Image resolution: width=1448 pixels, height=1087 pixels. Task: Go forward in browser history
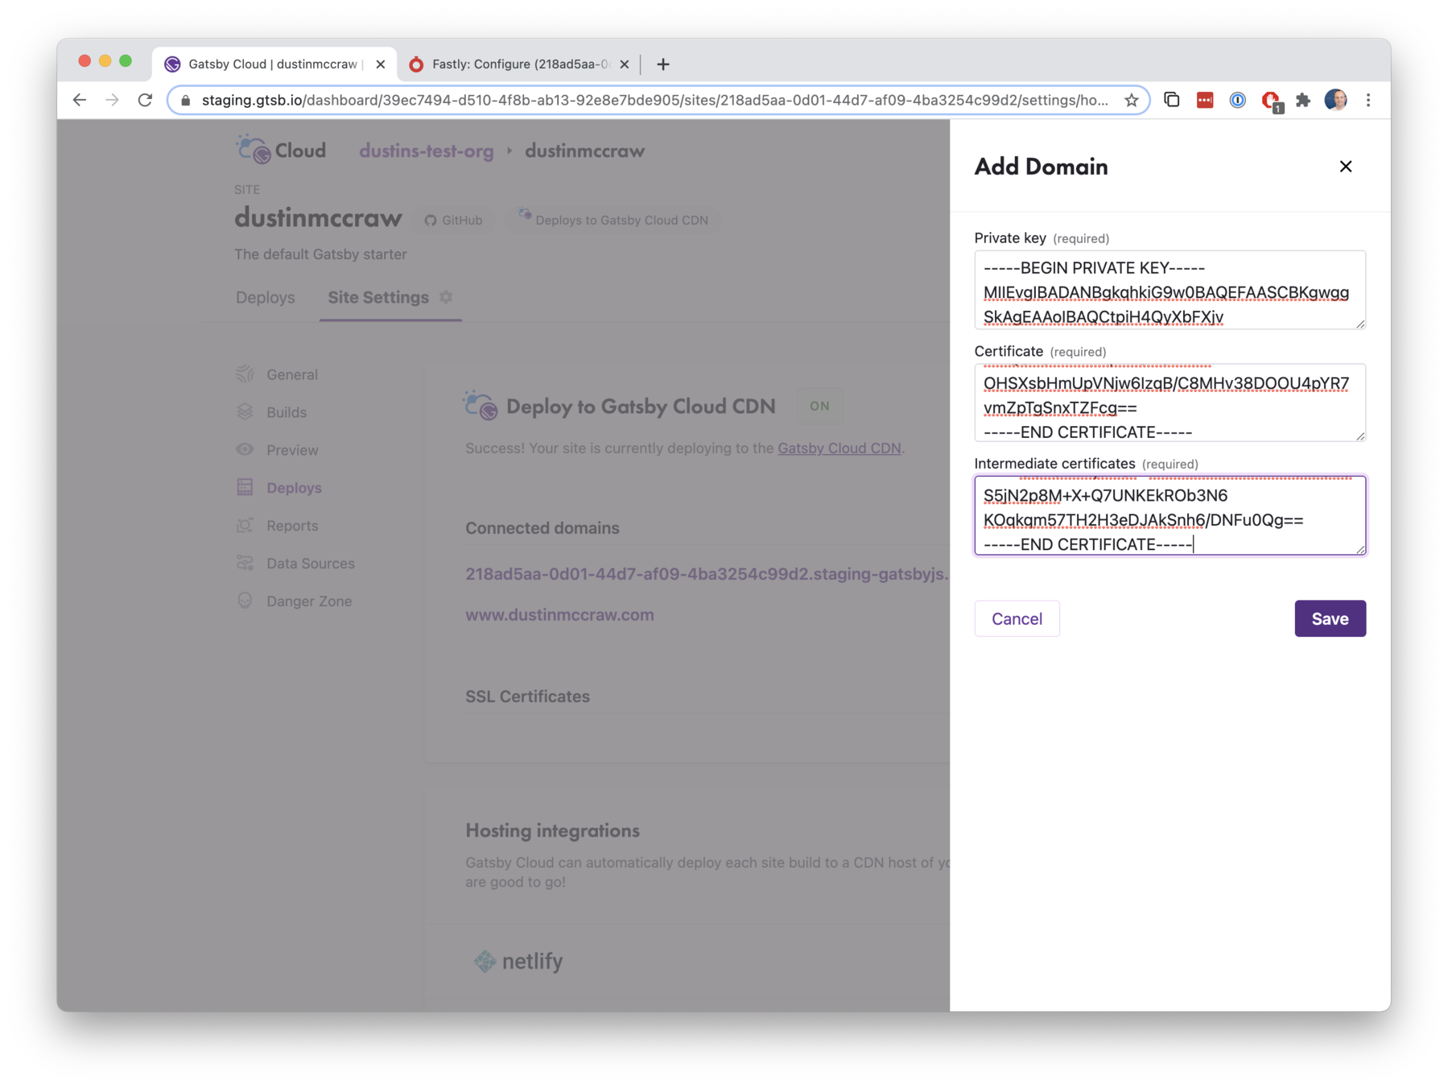pyautogui.click(x=112, y=100)
